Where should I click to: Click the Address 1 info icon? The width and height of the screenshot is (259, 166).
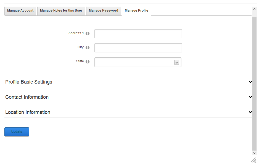click(x=88, y=33)
